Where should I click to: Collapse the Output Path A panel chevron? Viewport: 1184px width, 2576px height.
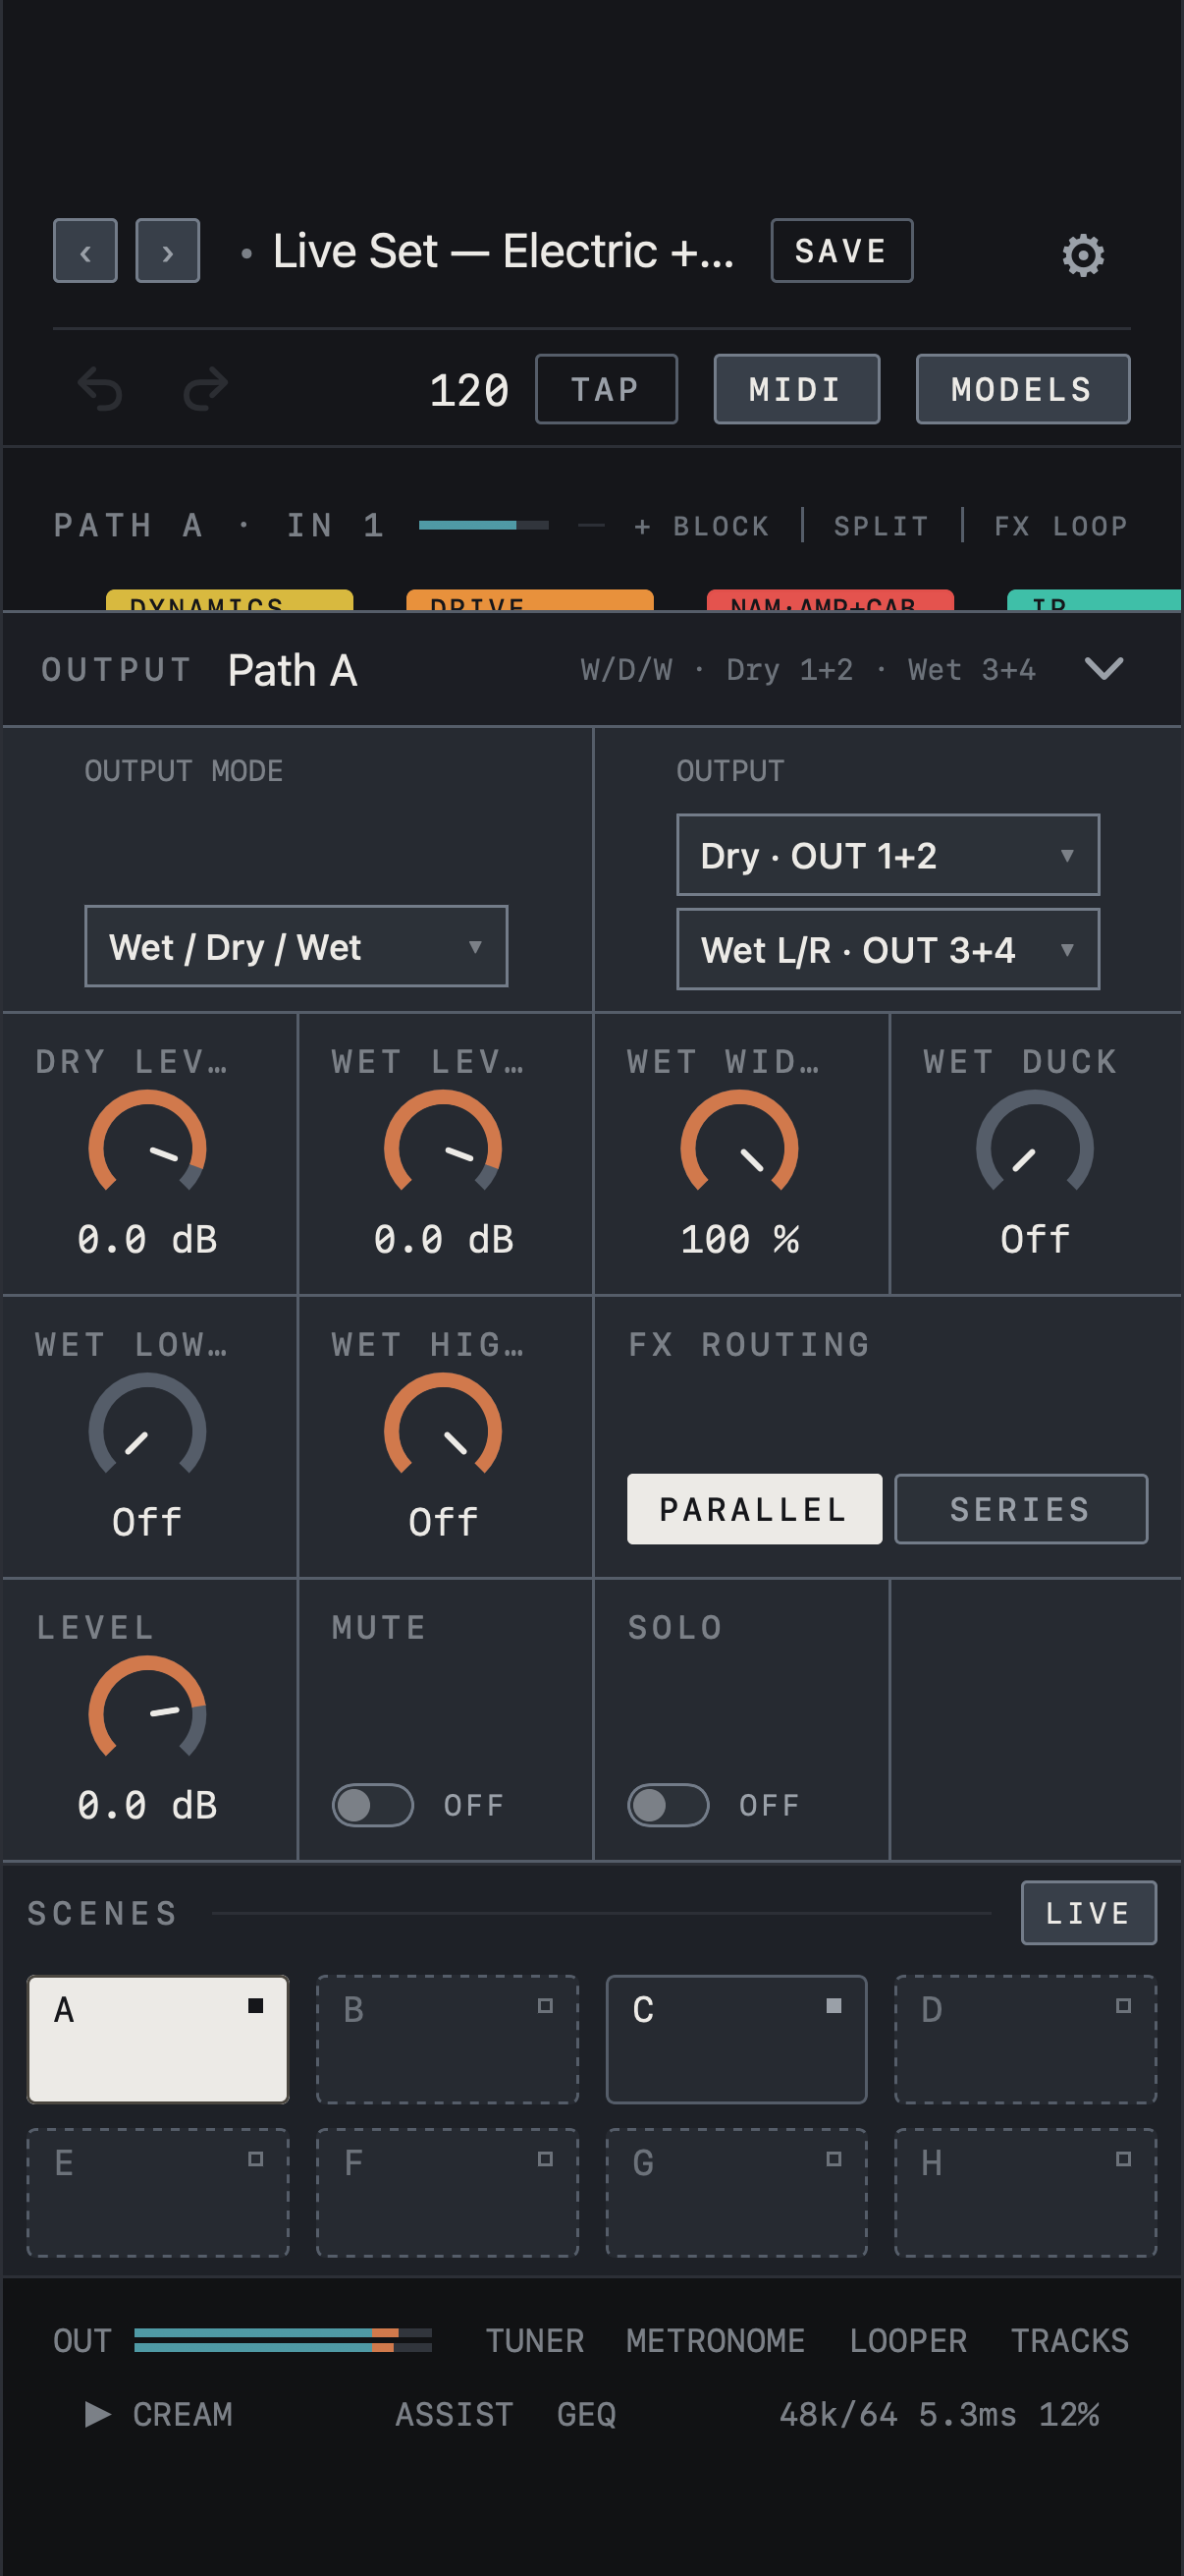(1103, 668)
